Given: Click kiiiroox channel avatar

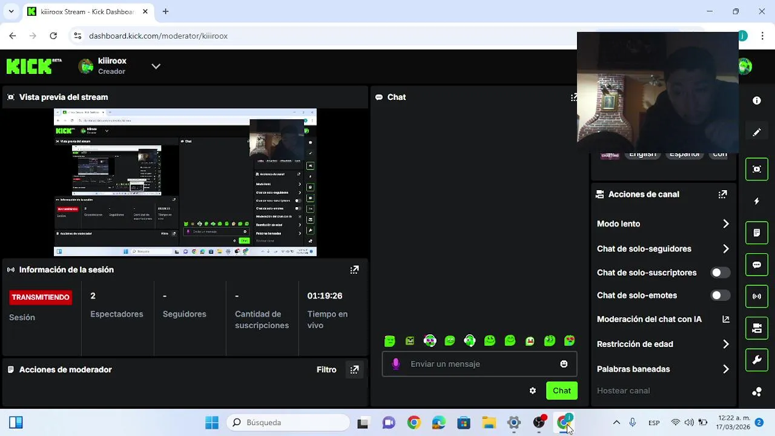Looking at the screenshot, I should tap(86, 66).
